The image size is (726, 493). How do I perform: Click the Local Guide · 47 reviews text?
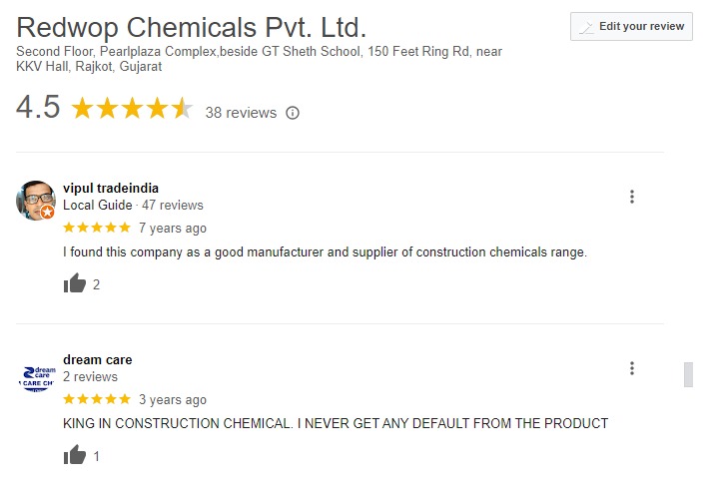pyautogui.click(x=133, y=206)
